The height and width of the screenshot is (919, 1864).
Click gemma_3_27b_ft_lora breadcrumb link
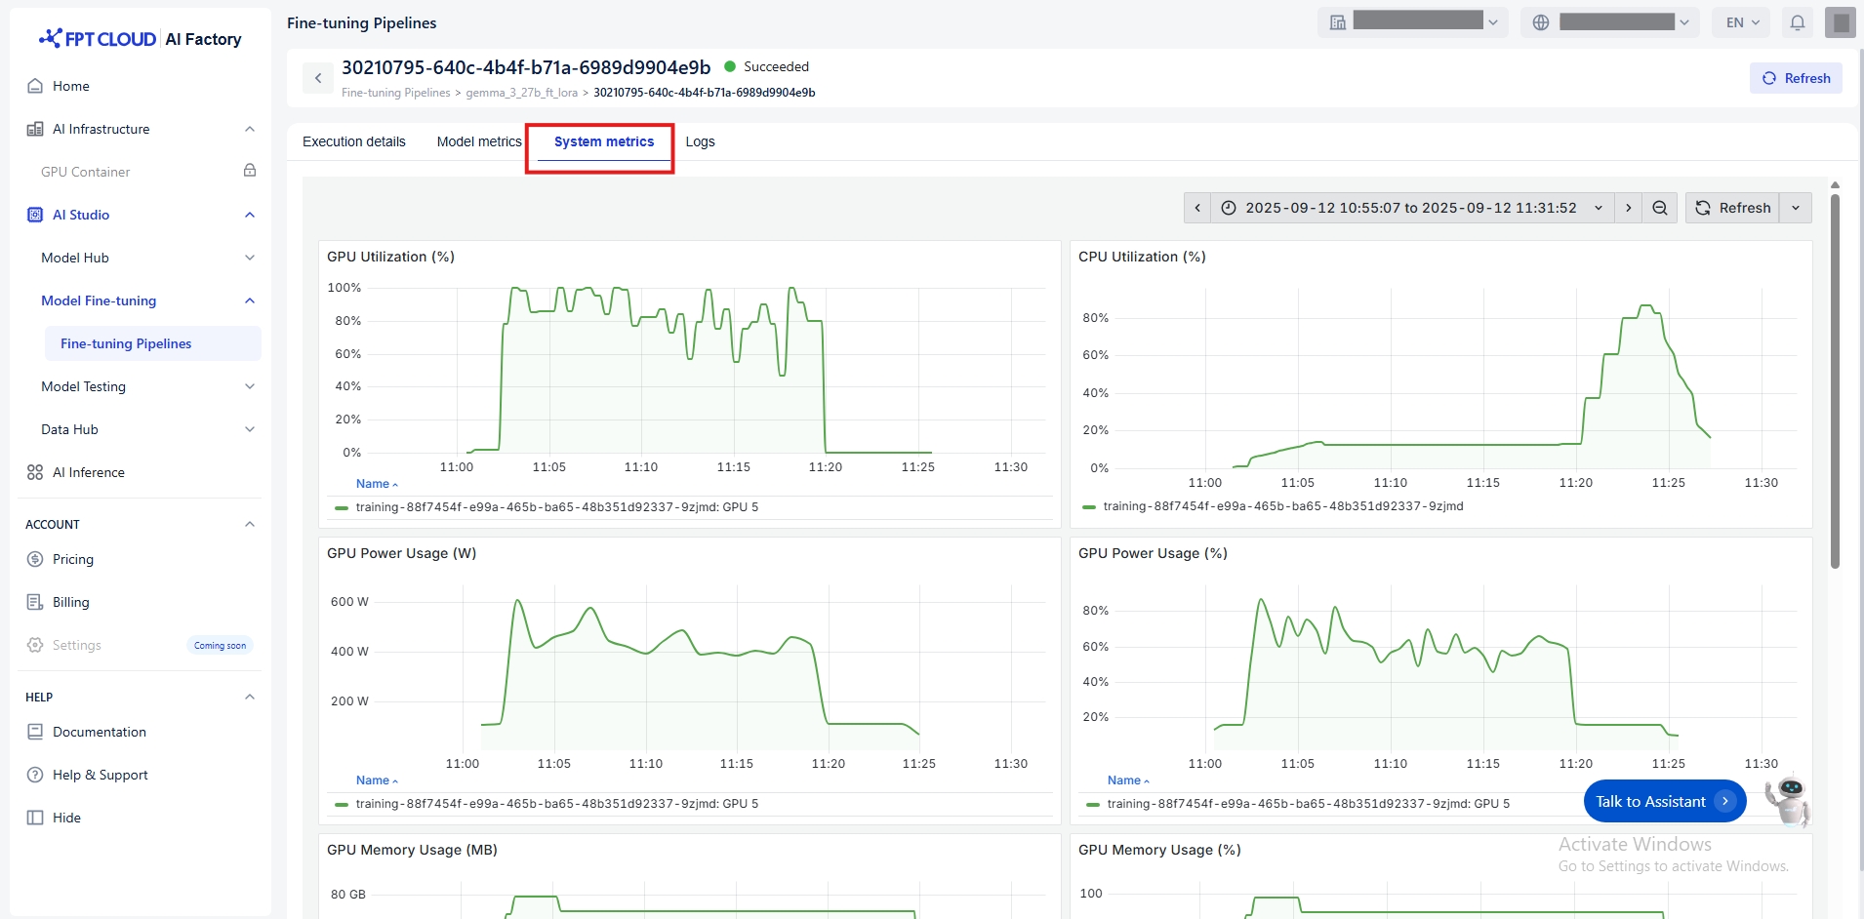[x=521, y=93]
